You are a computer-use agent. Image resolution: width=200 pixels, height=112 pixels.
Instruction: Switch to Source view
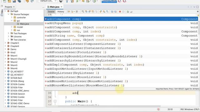[x=51, y=12]
